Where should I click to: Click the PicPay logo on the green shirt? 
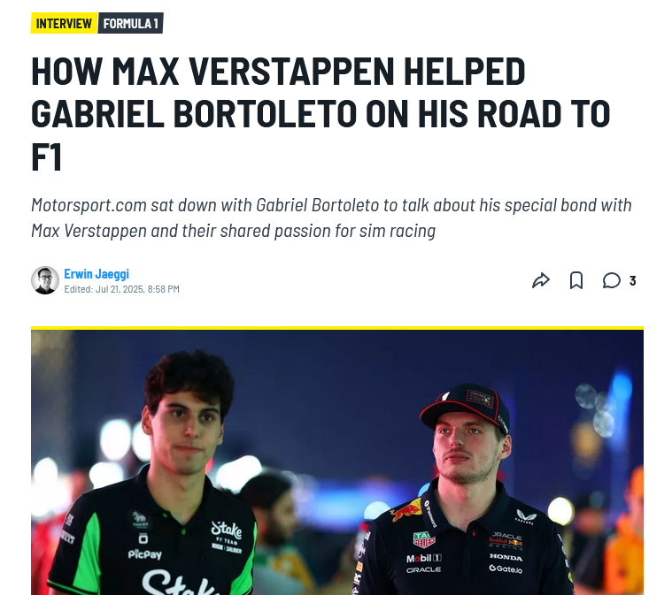point(145,554)
